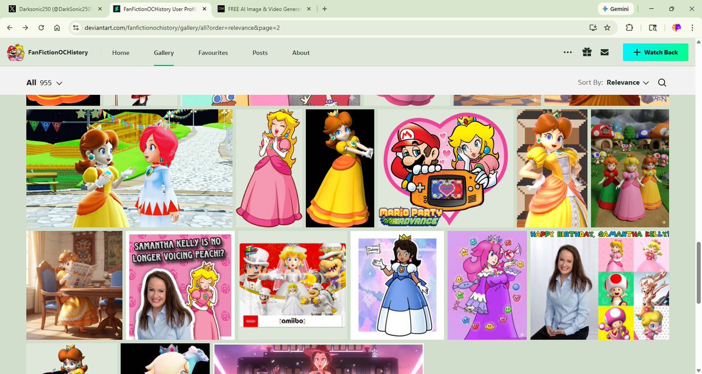Image resolution: width=702 pixels, height=374 pixels.
Task: Switch to the Darksonic250 X tab
Action: click(54, 9)
